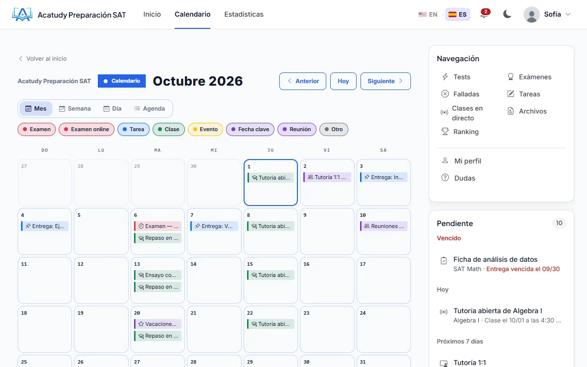Switch language to ES
Image resolution: width=587 pixels, height=367 pixels.
coord(457,15)
